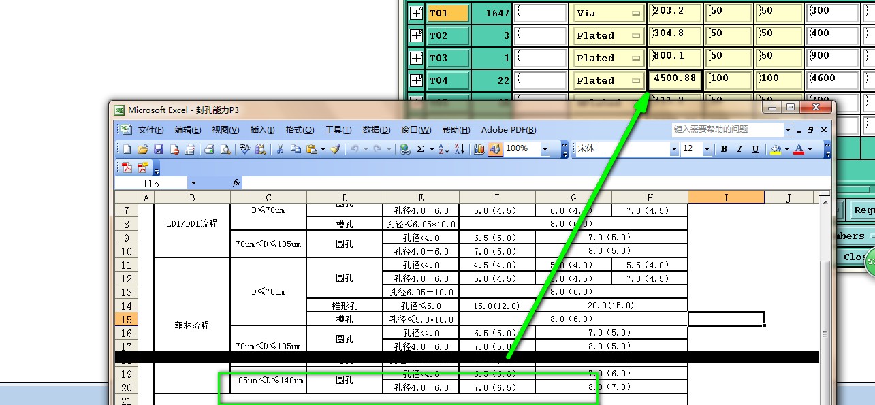Click the Save floppy disk icon
Viewport: 875px width, 405px height.
[x=159, y=149]
